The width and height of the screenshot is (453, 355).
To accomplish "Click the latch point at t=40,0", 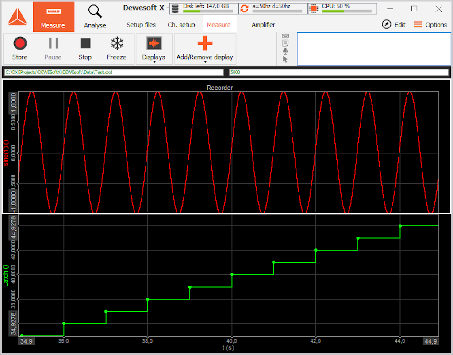I will click(x=232, y=275).
